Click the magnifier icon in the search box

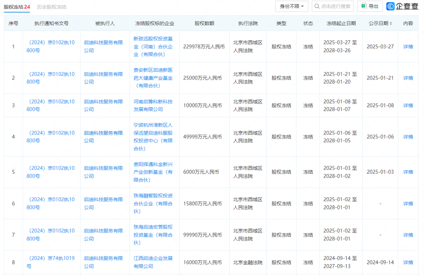click(x=317, y=6)
